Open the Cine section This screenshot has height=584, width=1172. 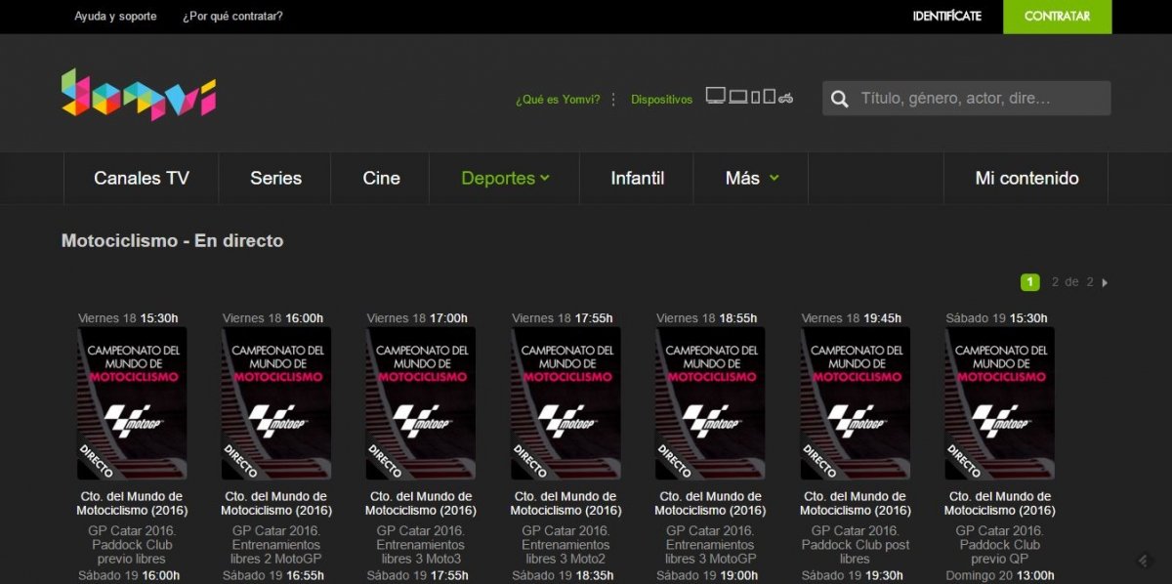(381, 178)
